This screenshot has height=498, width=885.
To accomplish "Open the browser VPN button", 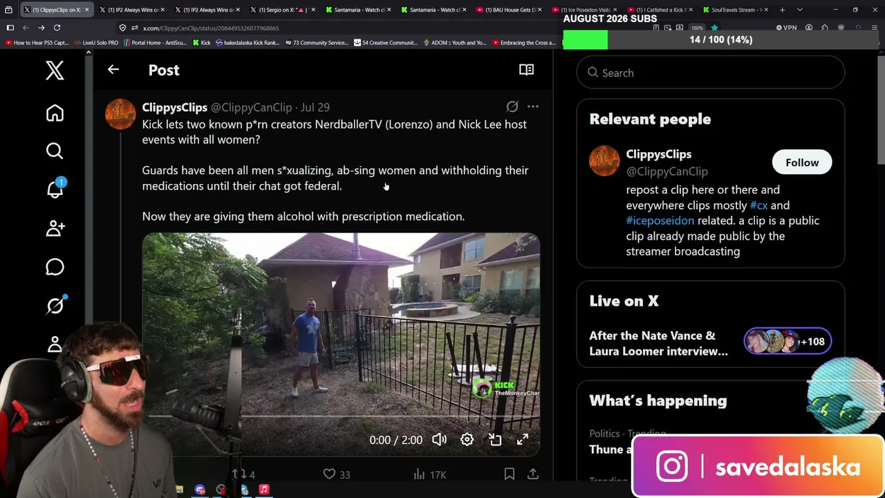I will point(786,28).
